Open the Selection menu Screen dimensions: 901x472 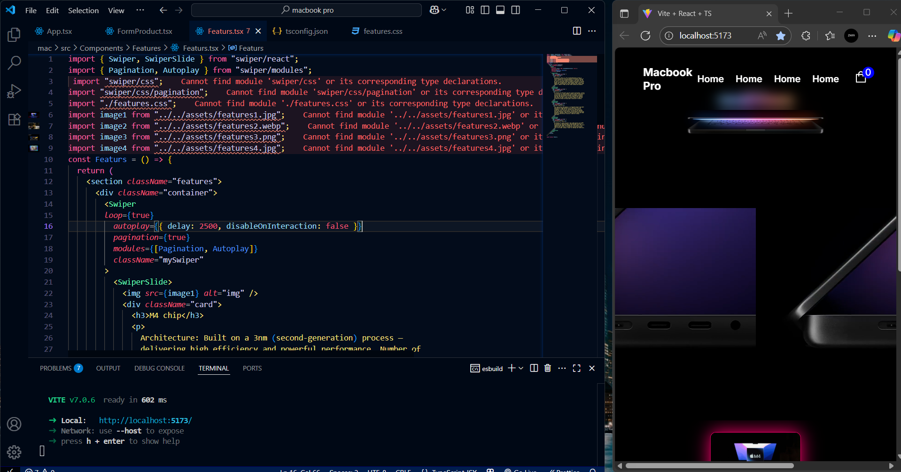tap(84, 10)
